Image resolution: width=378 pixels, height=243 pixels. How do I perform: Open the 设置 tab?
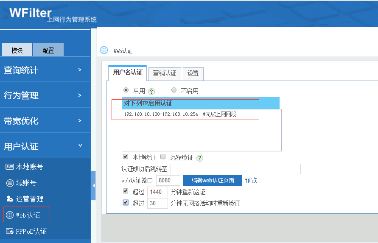(x=193, y=73)
